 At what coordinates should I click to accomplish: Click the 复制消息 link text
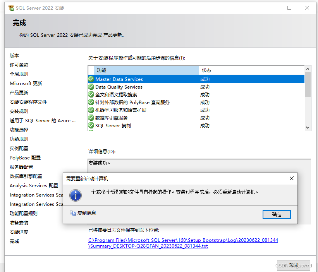[87, 213]
